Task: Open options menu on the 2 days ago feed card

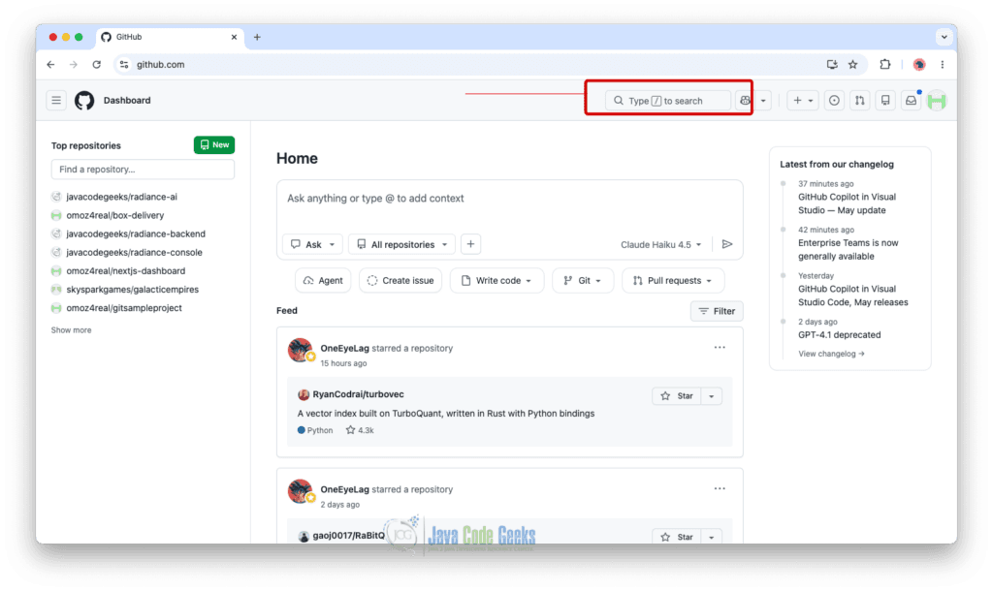Action: tap(720, 488)
